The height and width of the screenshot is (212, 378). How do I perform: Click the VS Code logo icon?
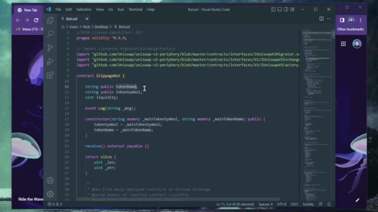48,9
